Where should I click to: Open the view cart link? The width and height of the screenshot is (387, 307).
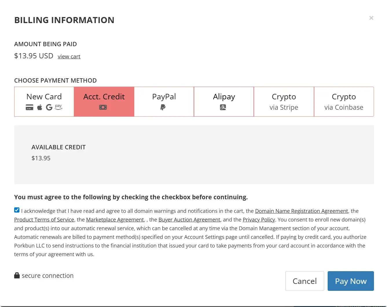coord(69,57)
